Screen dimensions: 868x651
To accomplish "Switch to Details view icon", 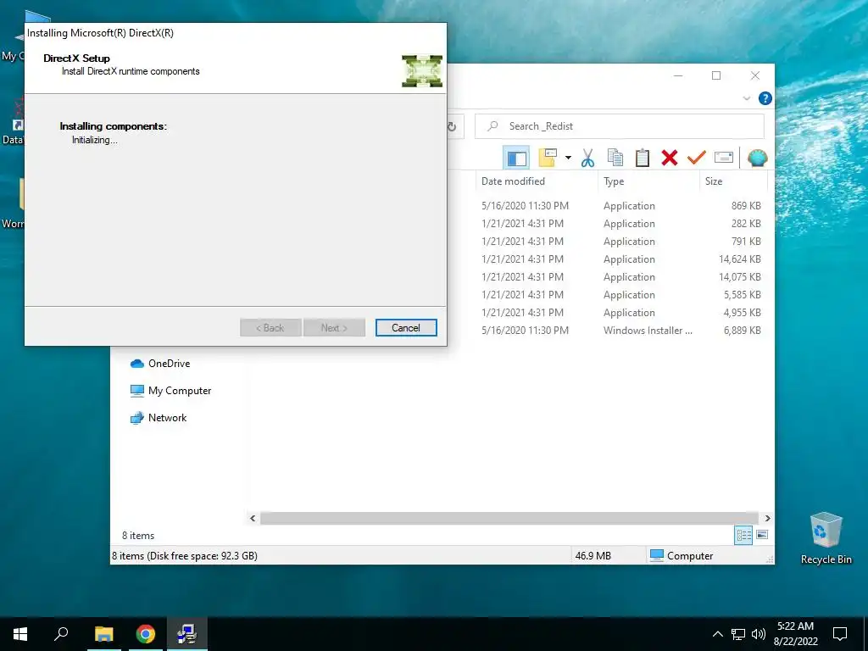I will pyautogui.click(x=743, y=535).
